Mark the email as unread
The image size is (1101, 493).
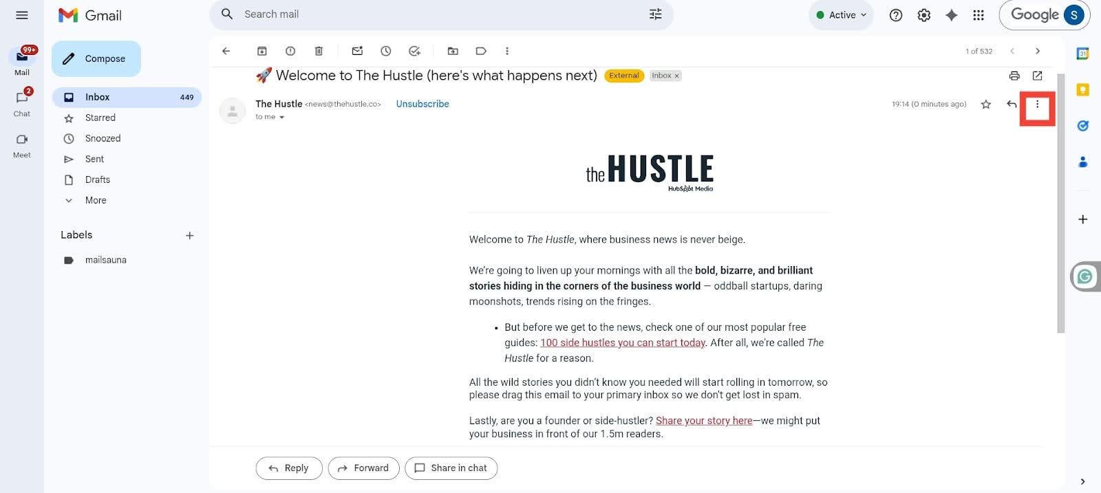pos(357,51)
